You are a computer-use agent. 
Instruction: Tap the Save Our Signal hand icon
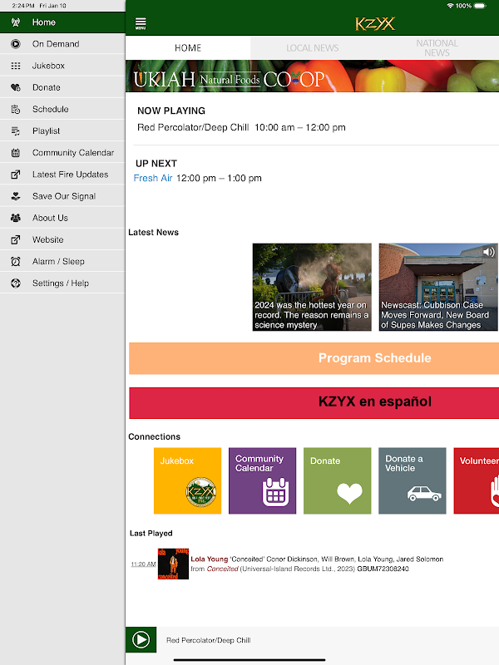click(x=16, y=196)
